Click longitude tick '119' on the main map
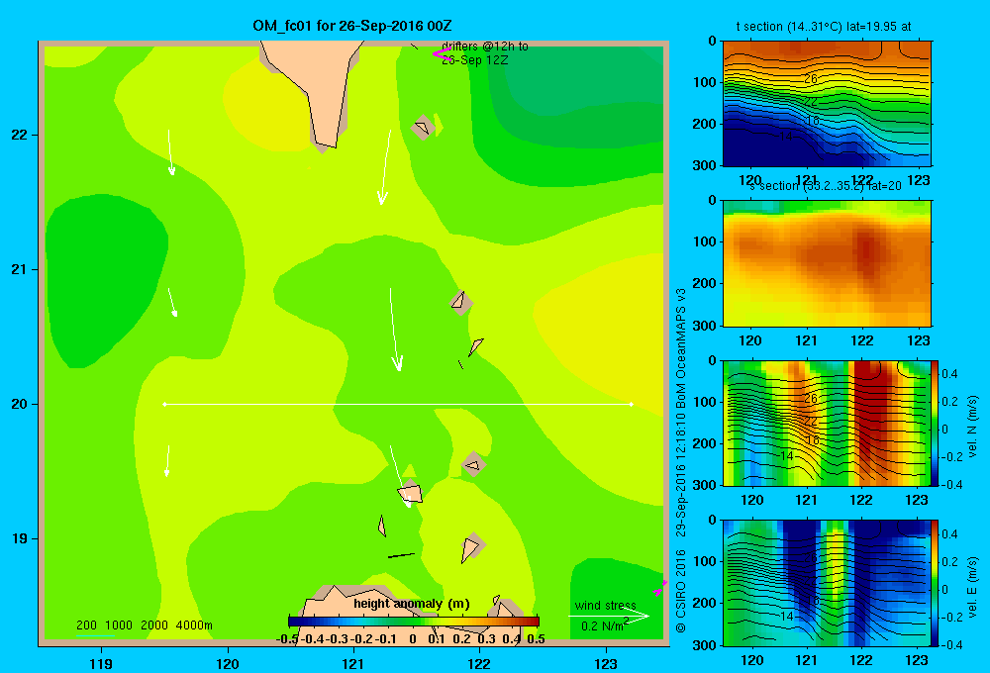 [101, 663]
